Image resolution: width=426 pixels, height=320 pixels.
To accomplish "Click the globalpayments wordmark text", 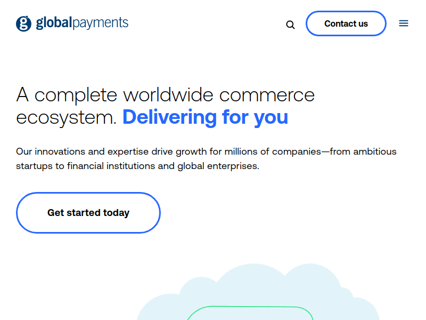I will pos(82,23).
